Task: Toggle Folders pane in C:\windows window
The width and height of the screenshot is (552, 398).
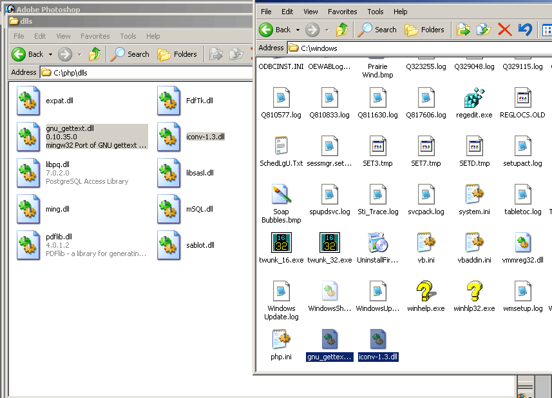Action: tap(424, 30)
